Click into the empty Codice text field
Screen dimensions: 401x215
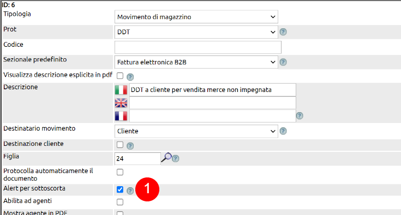tap(198, 47)
